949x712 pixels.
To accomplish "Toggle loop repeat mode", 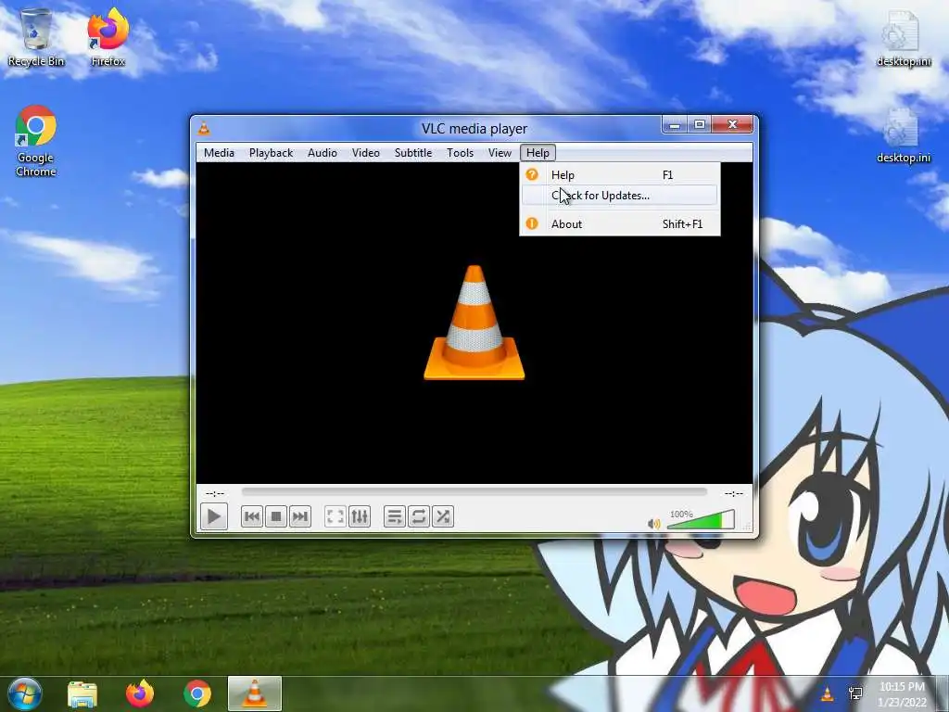I will click(x=418, y=516).
